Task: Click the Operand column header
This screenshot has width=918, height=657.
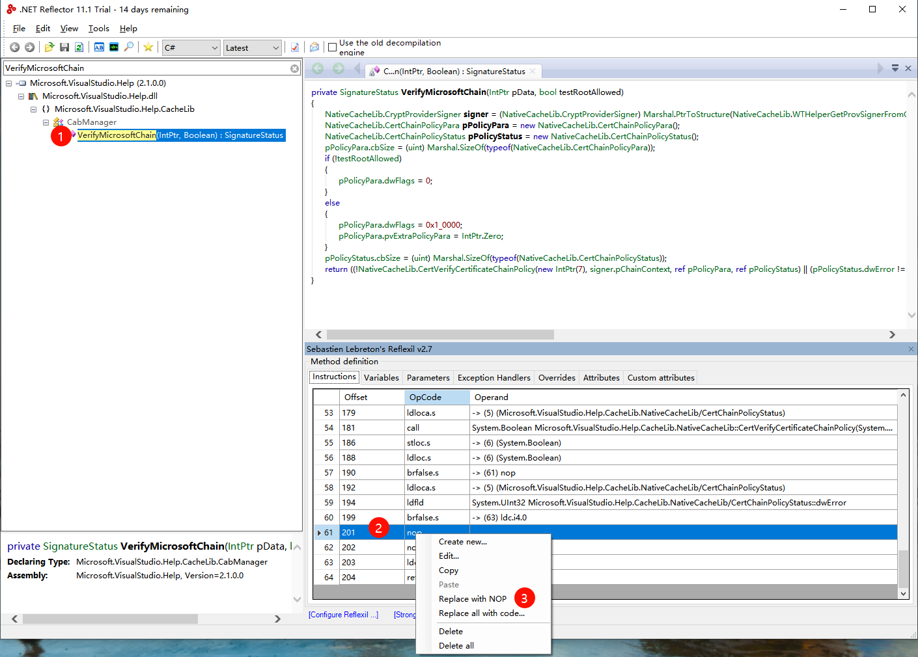Action: pyautogui.click(x=684, y=397)
